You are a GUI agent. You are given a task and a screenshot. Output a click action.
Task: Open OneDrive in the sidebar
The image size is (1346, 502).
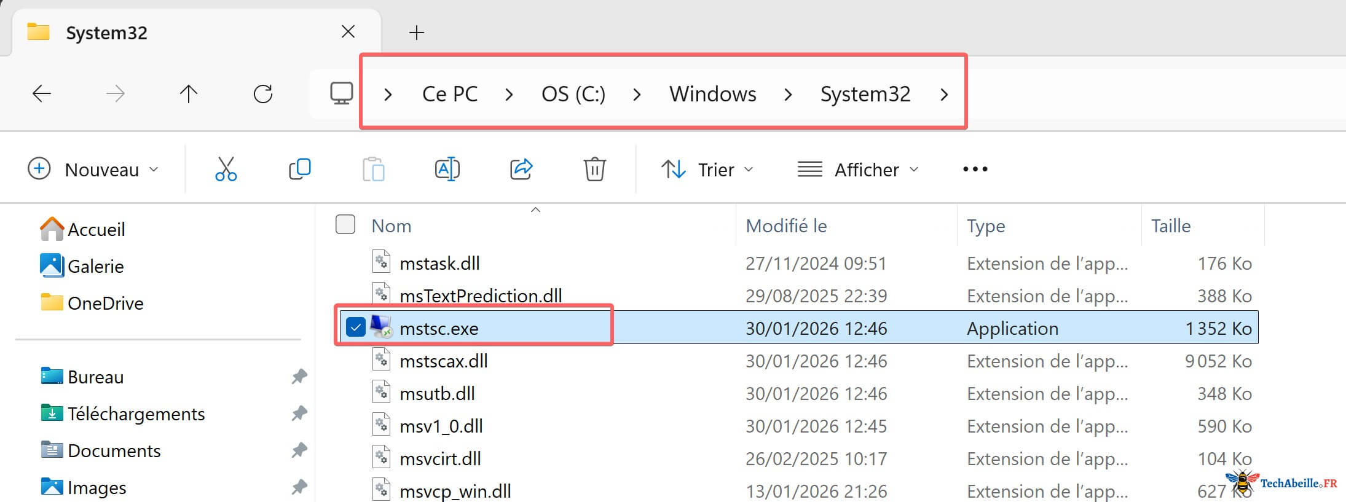92,303
